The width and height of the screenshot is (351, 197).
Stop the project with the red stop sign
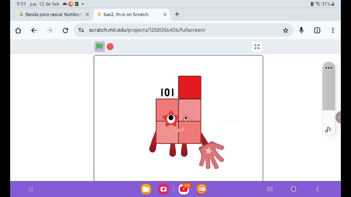tap(110, 47)
